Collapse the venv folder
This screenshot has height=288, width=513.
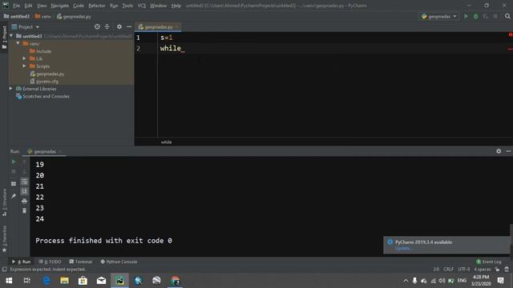[18, 43]
